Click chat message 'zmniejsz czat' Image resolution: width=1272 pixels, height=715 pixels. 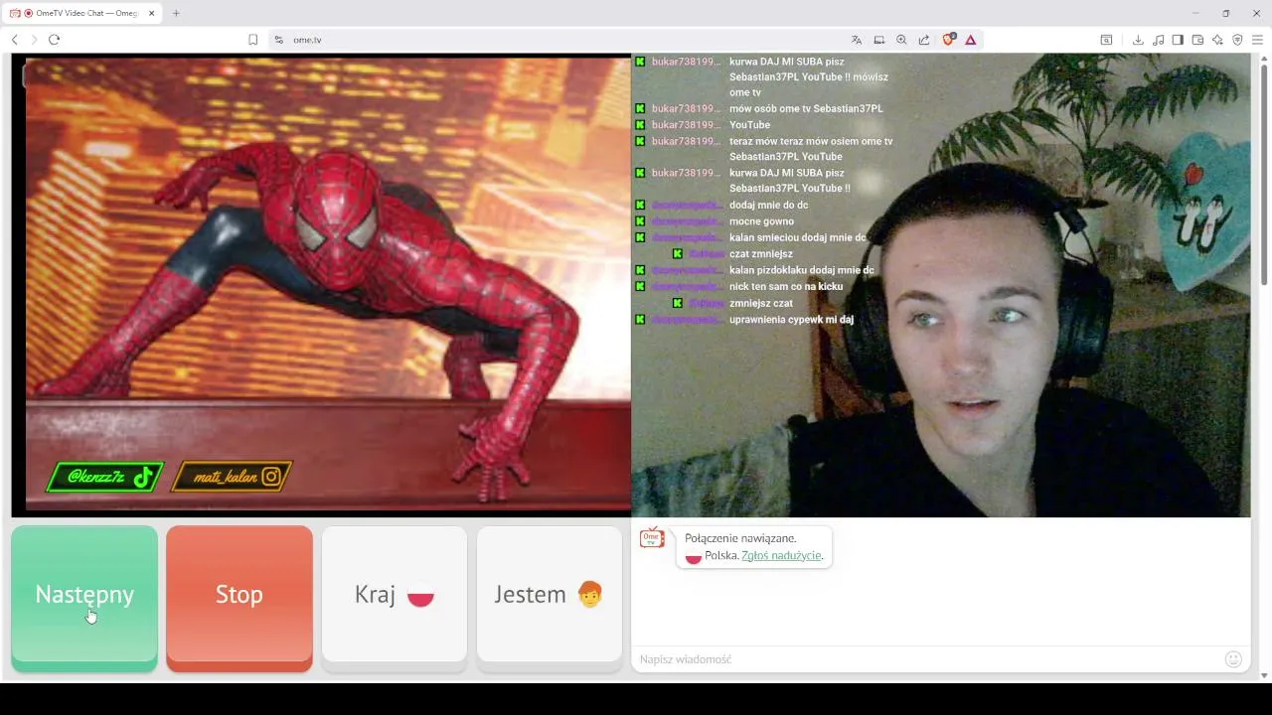(761, 303)
